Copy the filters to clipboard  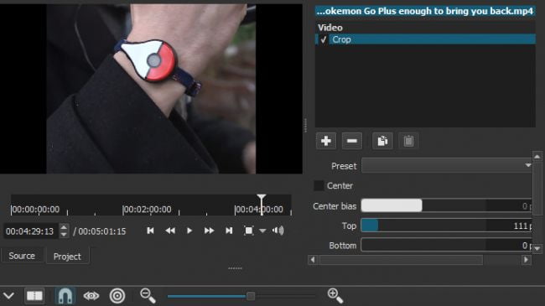click(x=382, y=141)
